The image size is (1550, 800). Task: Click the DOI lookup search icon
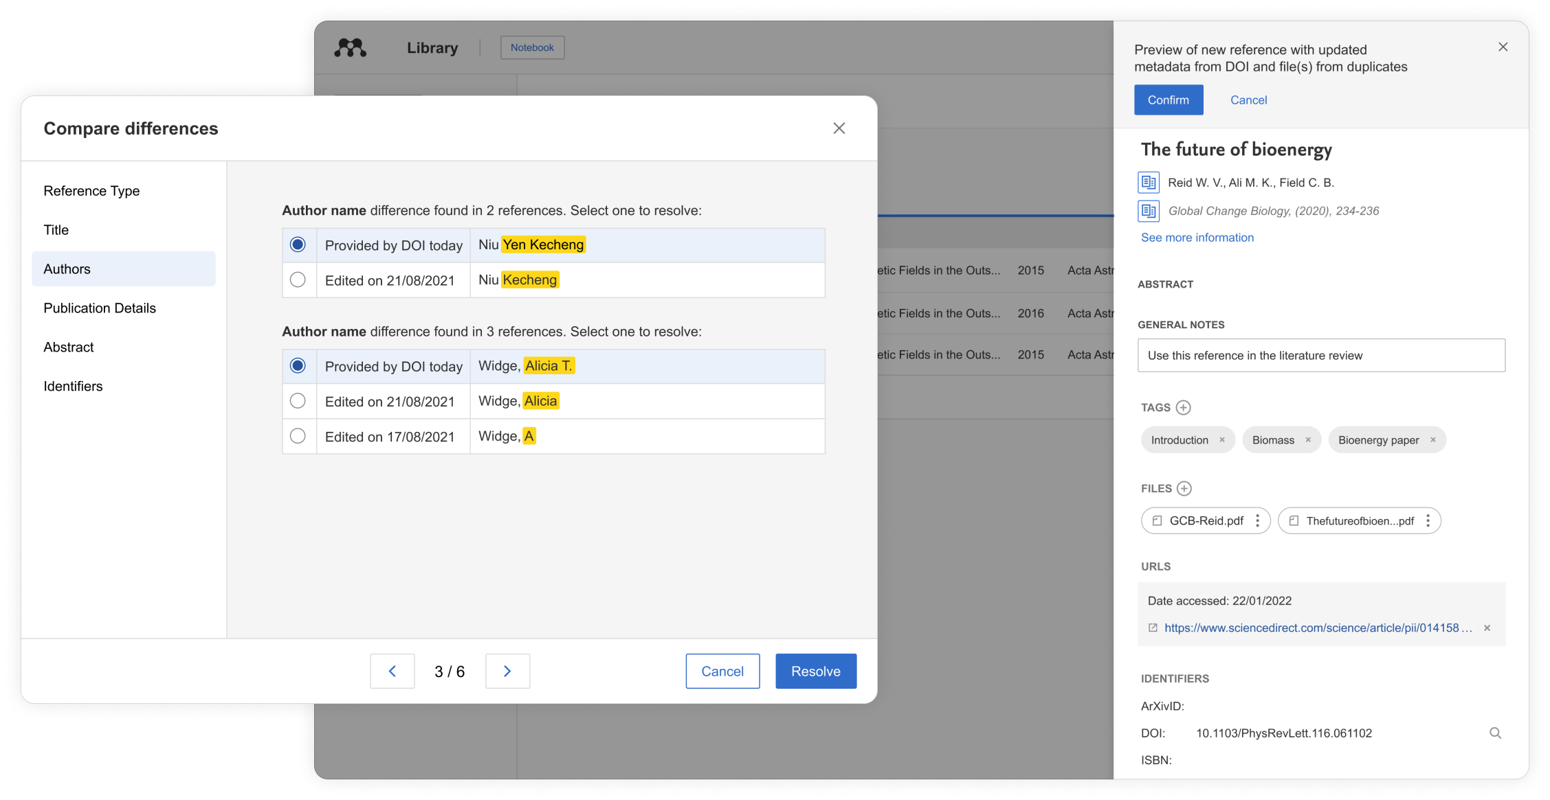pos(1495,733)
